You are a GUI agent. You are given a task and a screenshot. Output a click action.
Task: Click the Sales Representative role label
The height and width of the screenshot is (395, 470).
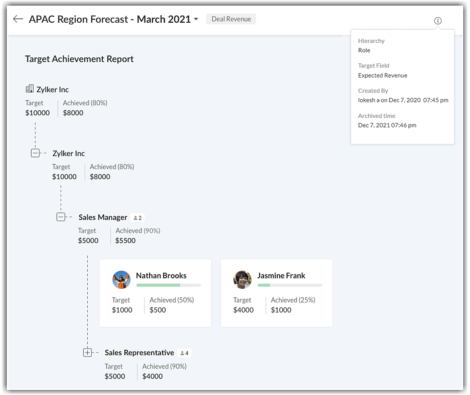tap(139, 353)
